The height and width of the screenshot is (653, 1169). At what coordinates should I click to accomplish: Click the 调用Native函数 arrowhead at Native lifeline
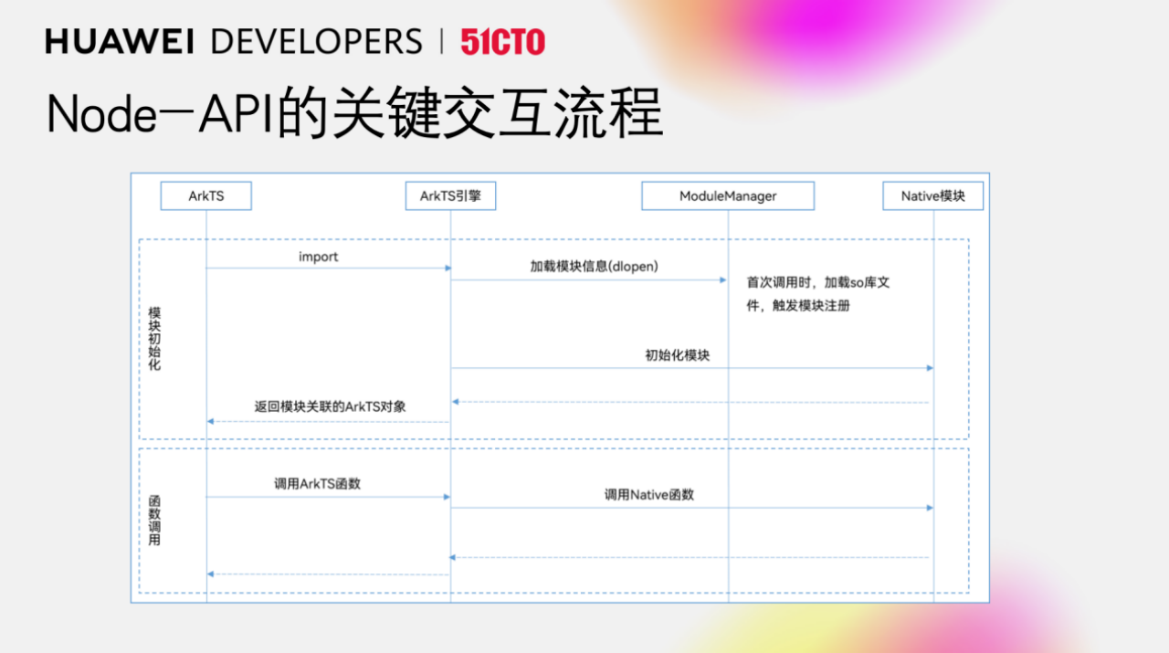pos(929,508)
